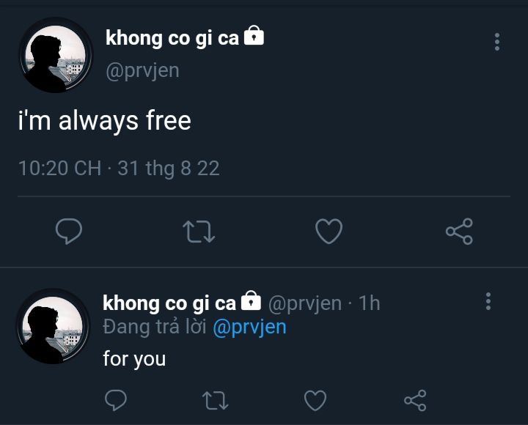
Task: Open more options for the main tweet
Action: [x=497, y=42]
